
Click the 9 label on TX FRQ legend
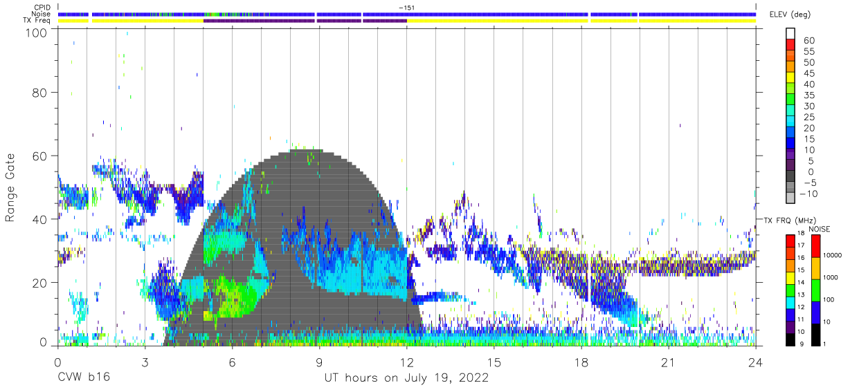802,345
